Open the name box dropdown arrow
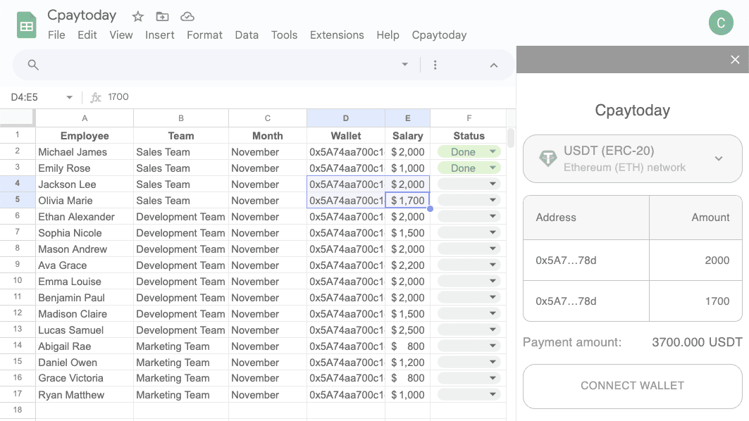The image size is (749, 421). click(x=69, y=97)
